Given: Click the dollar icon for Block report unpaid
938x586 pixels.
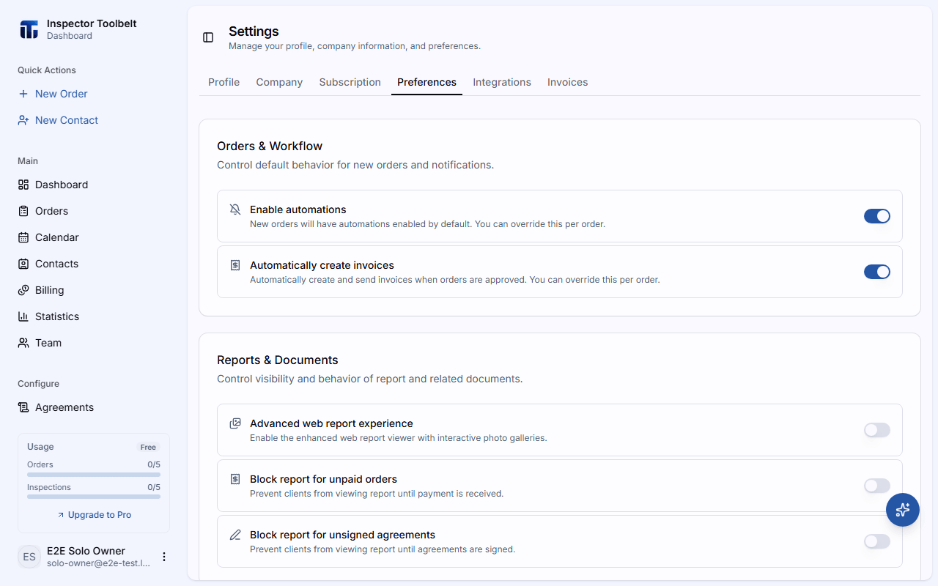Looking at the screenshot, I should click(x=235, y=479).
